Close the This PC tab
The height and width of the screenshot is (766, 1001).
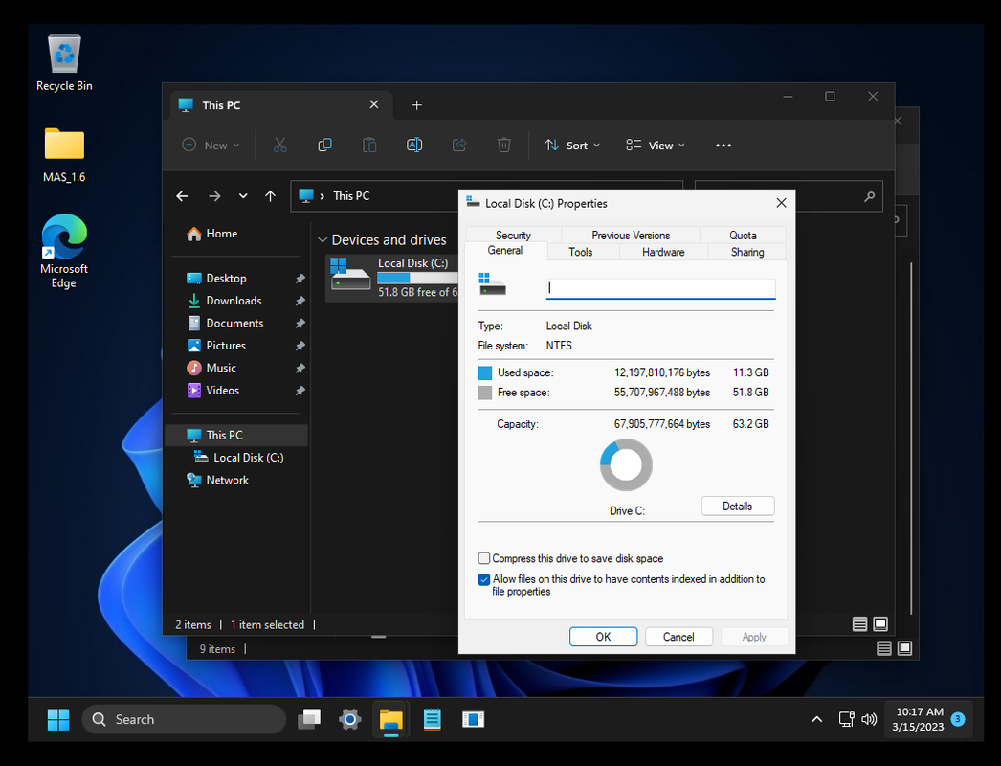(x=374, y=104)
